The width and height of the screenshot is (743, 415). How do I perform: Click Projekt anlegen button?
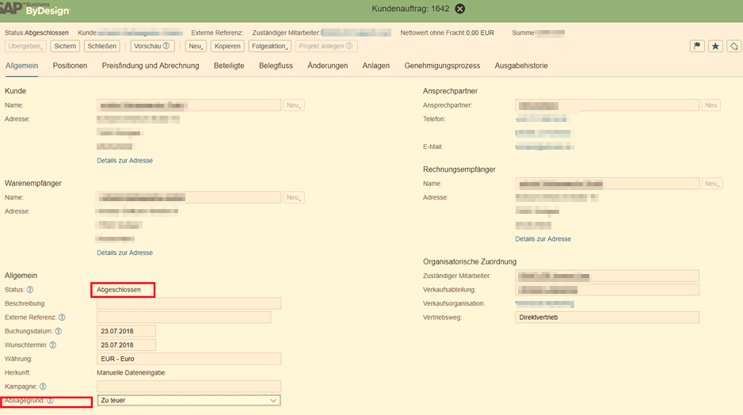[x=326, y=46]
